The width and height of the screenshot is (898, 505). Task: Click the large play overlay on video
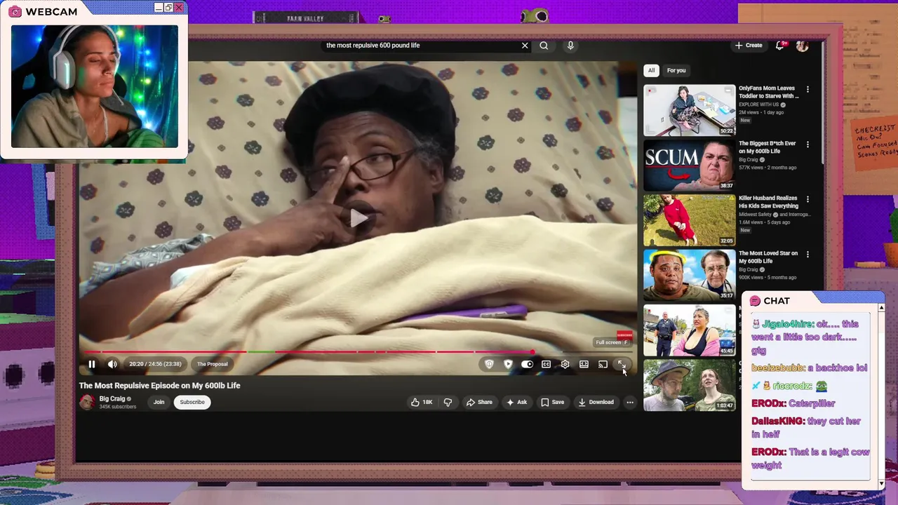tap(358, 218)
